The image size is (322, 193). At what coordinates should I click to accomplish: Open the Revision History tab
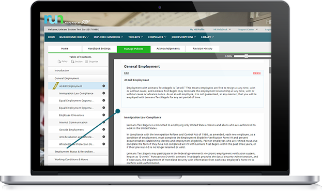(203, 49)
